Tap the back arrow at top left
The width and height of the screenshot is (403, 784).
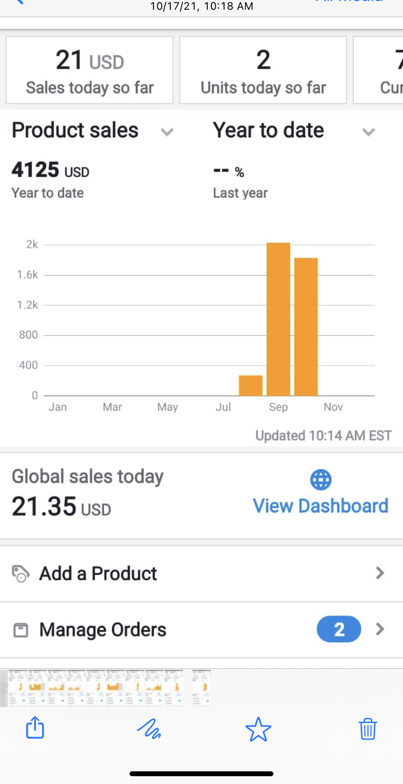coord(19,2)
